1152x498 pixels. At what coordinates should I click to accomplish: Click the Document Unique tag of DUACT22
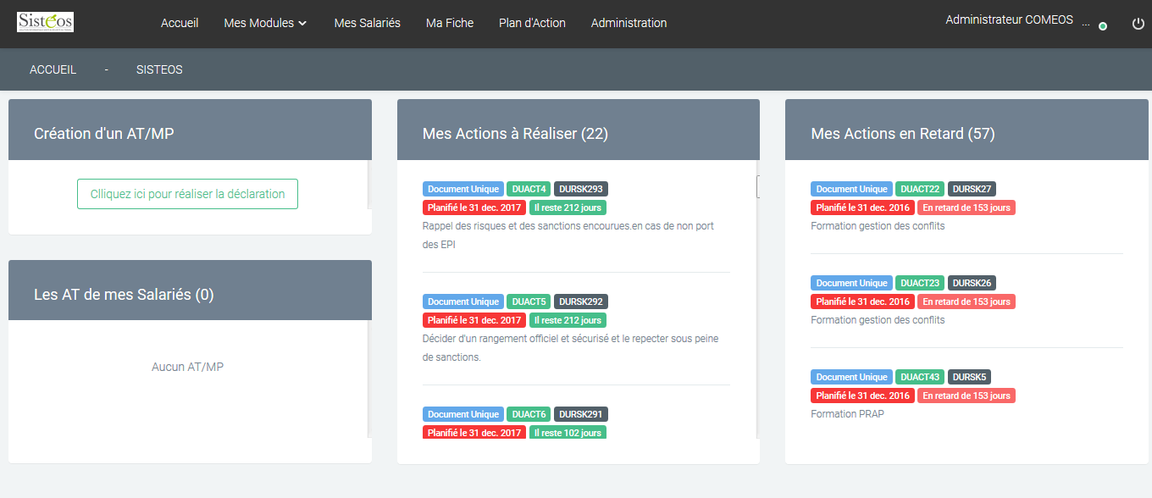pyautogui.click(x=850, y=189)
